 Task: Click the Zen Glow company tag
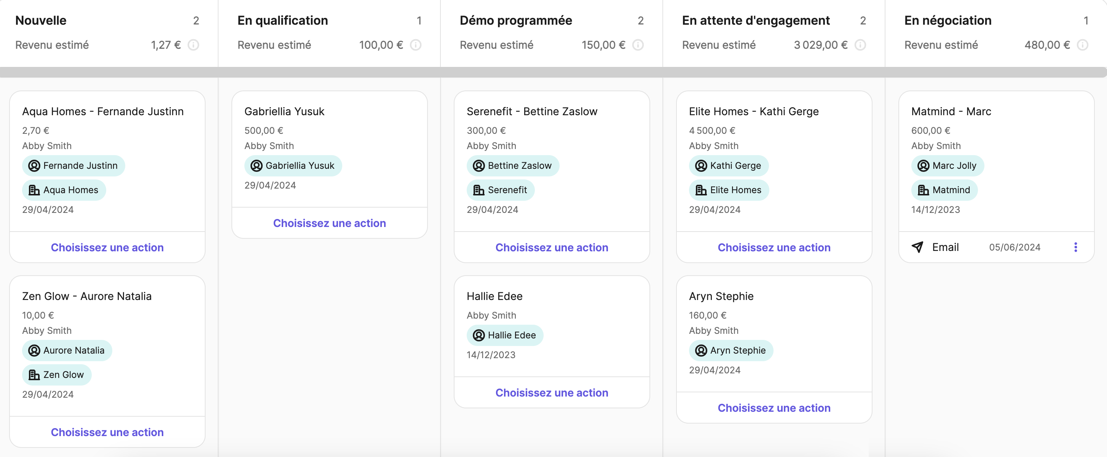56,374
